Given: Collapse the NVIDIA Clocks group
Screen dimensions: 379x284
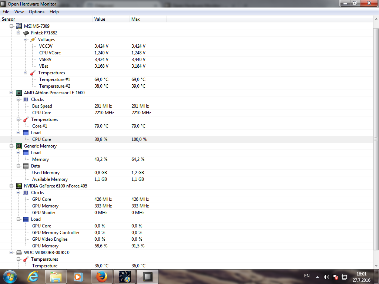Looking at the screenshot, I should 19,192.
